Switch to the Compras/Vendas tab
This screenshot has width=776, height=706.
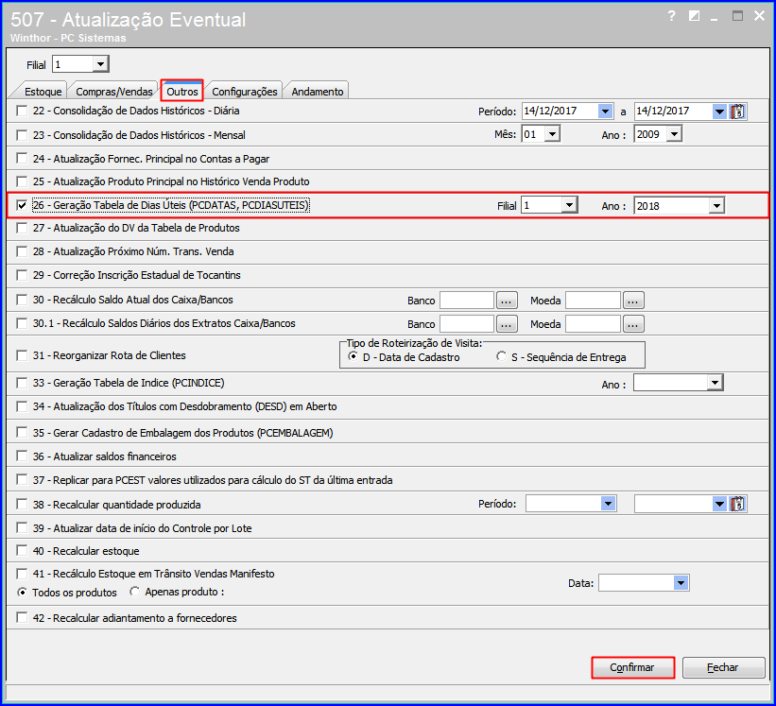pyautogui.click(x=114, y=92)
